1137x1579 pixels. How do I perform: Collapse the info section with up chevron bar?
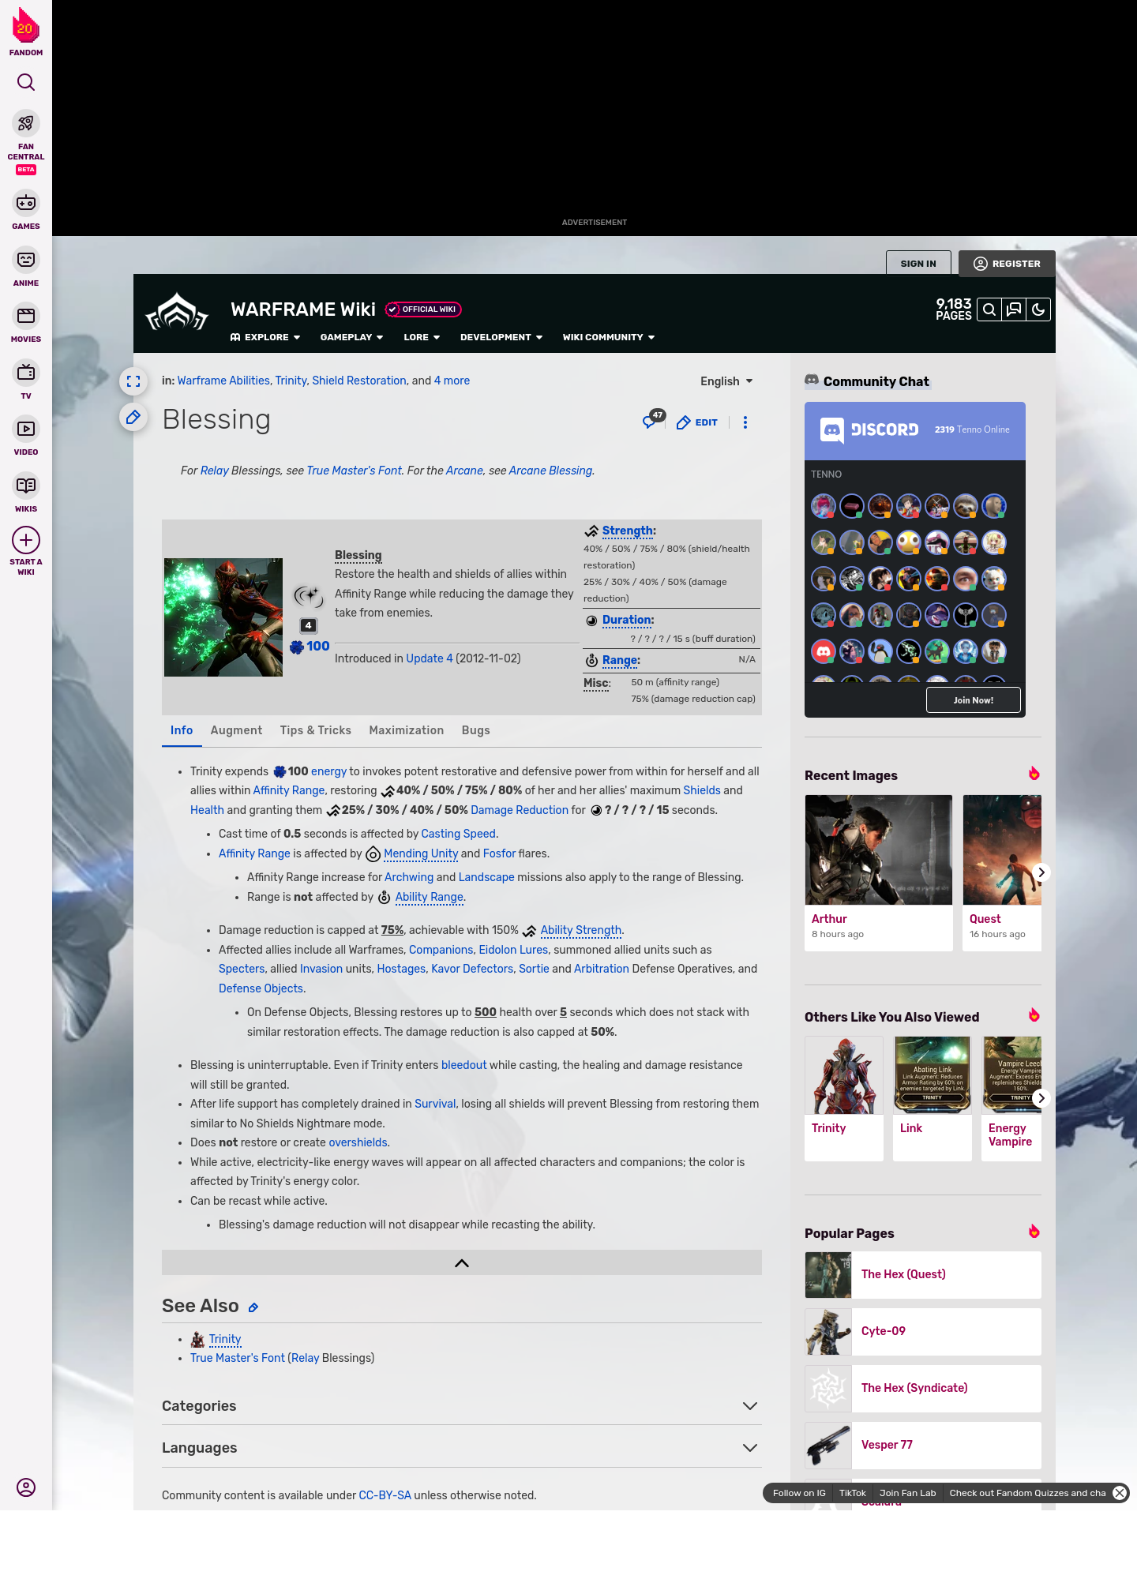(x=461, y=1263)
